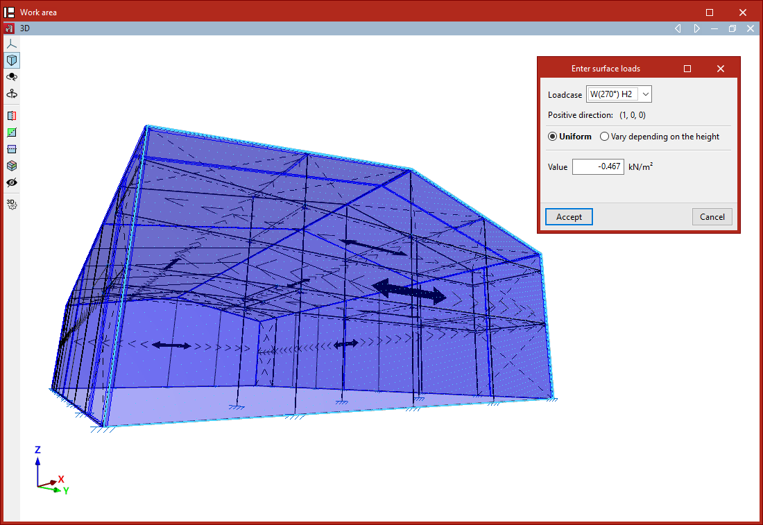Click the Positive direction (1, 0, 0) text
The height and width of the screenshot is (525, 763).
tap(597, 115)
